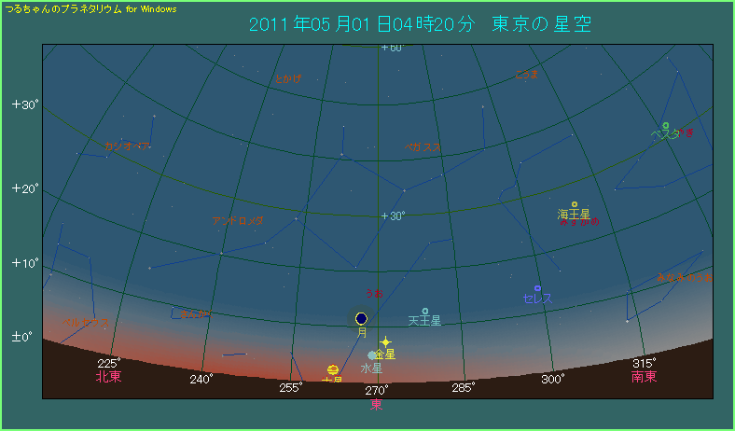
Task: Click the 南東 compass direction label
Action: point(644,377)
